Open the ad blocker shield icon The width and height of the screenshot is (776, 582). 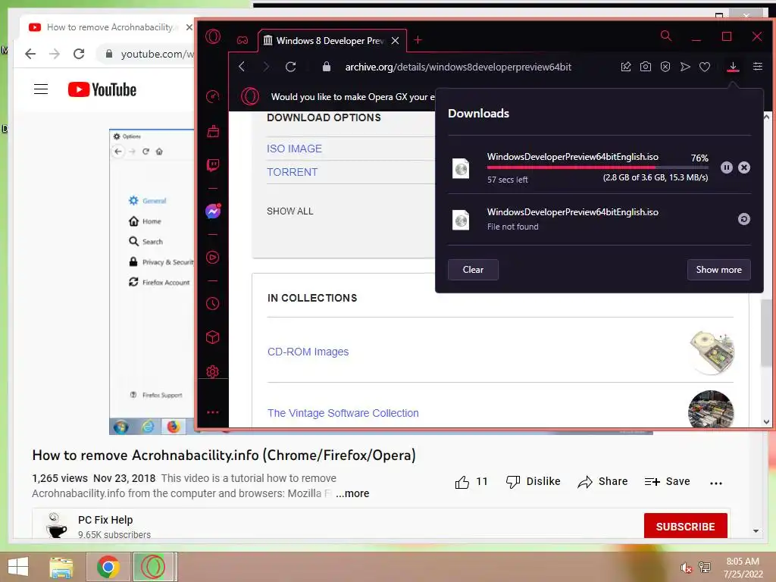(x=665, y=67)
